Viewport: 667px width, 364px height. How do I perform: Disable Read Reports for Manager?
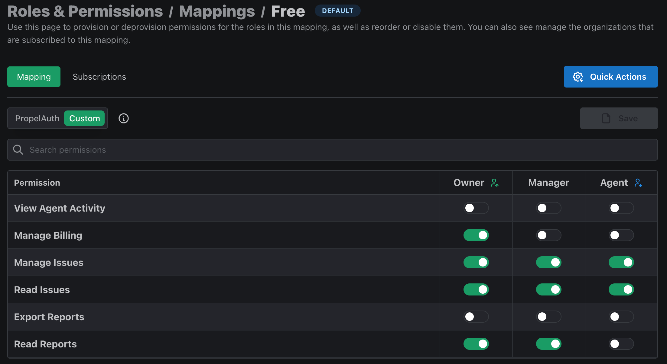point(548,344)
